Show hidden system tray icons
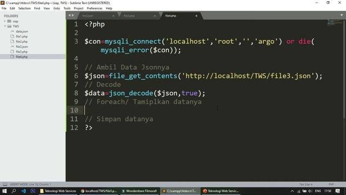The width and height of the screenshot is (346, 195). pyautogui.click(x=292, y=191)
